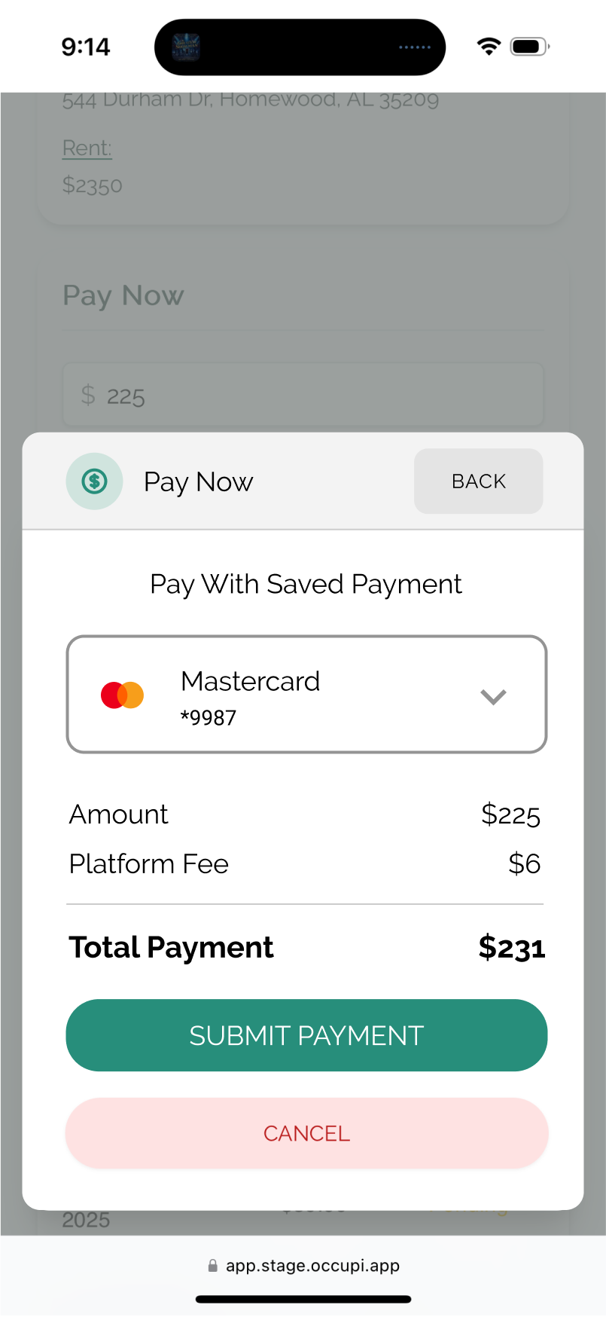Screen dimensions: 606x1317
Task: Tap the app thumbnail in Dynamic Island
Action: [186, 47]
